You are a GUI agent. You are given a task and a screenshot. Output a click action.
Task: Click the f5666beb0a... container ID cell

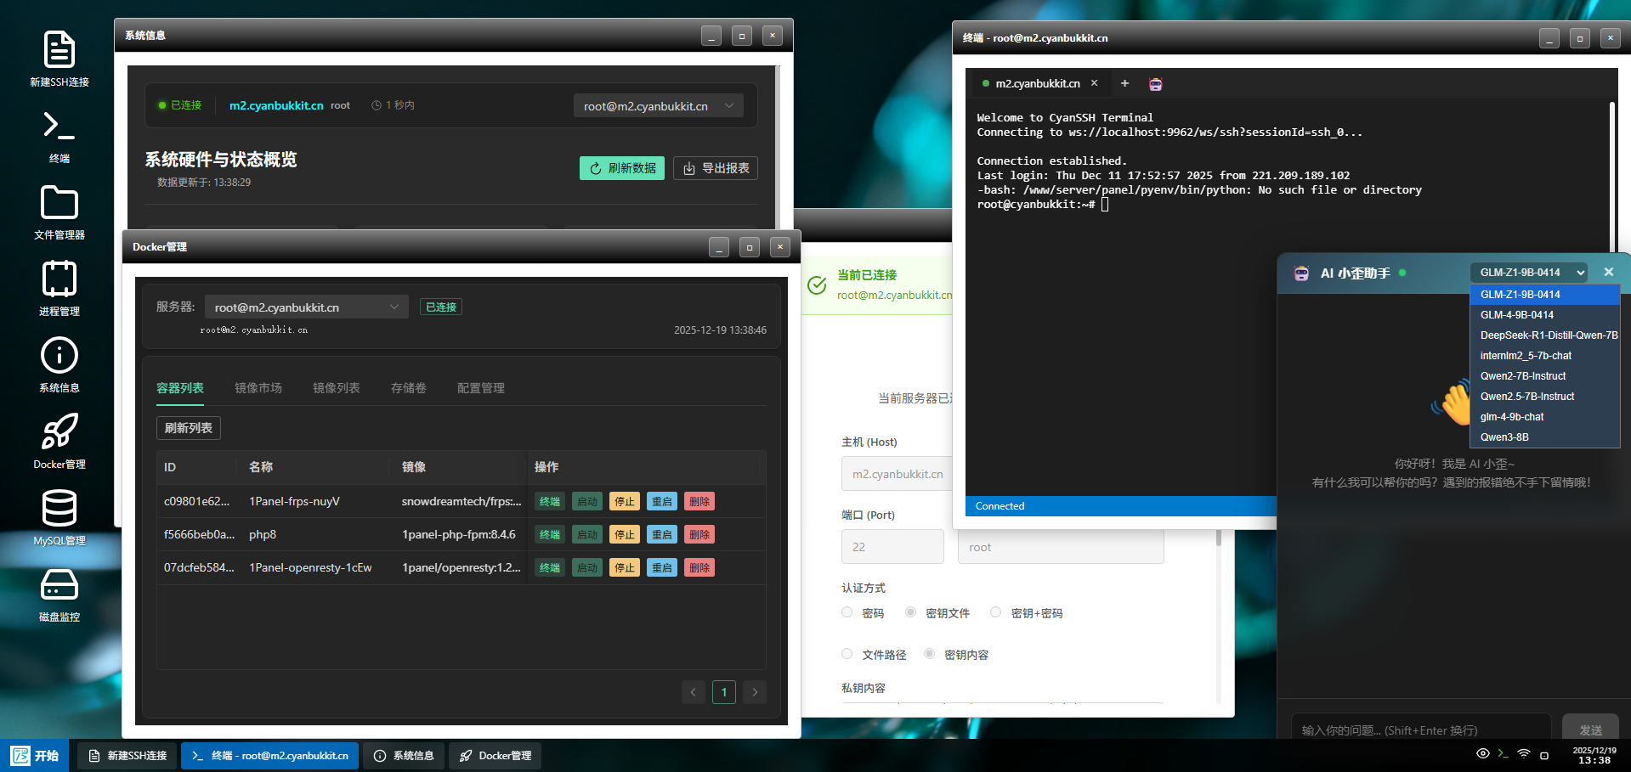coord(198,535)
